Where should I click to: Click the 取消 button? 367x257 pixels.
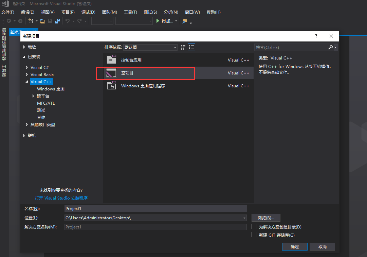(322, 247)
